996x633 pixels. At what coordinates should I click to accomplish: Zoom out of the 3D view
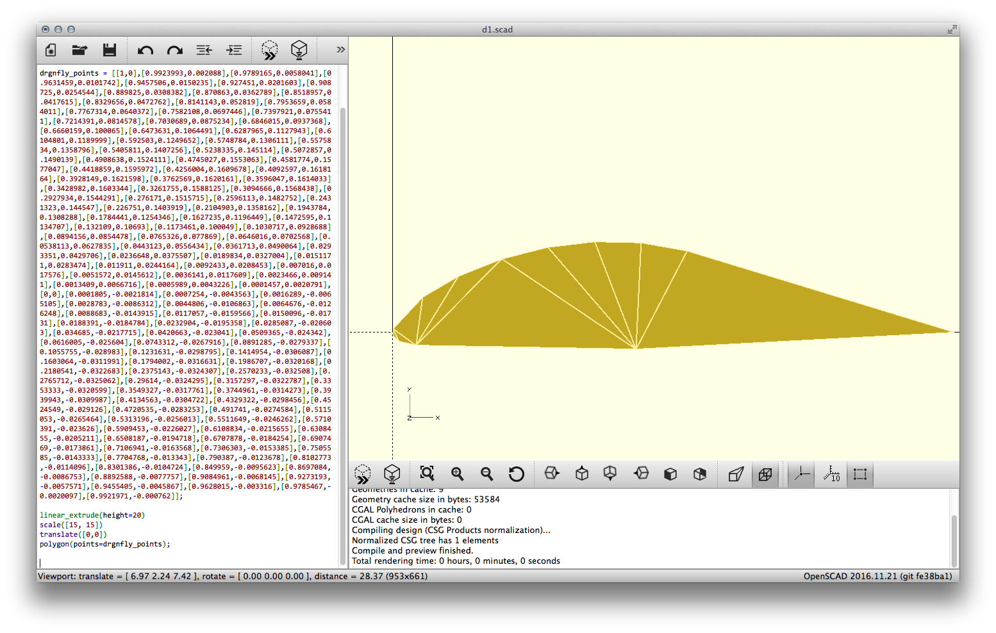click(486, 474)
